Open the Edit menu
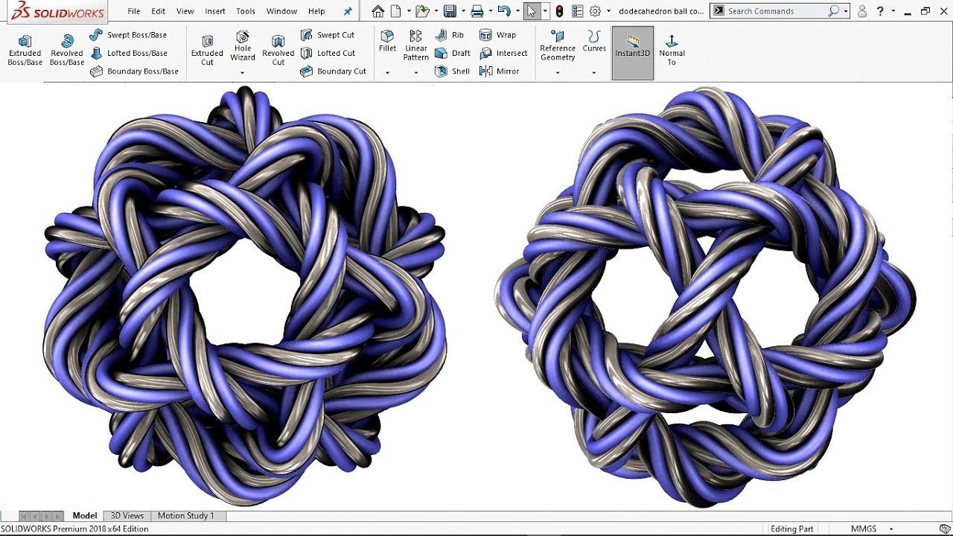The height and width of the screenshot is (536, 953). [159, 11]
